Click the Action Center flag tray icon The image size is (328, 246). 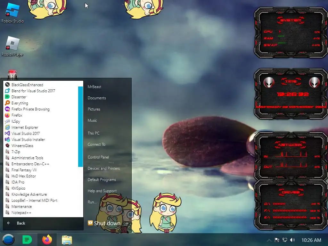tap(277, 240)
